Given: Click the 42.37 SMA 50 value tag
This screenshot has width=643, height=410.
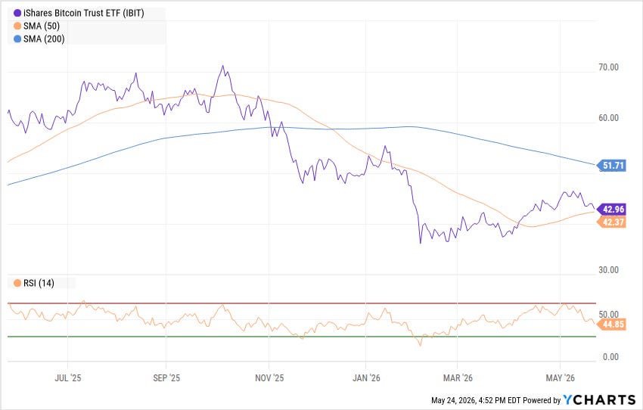Looking at the screenshot, I should click(611, 222).
